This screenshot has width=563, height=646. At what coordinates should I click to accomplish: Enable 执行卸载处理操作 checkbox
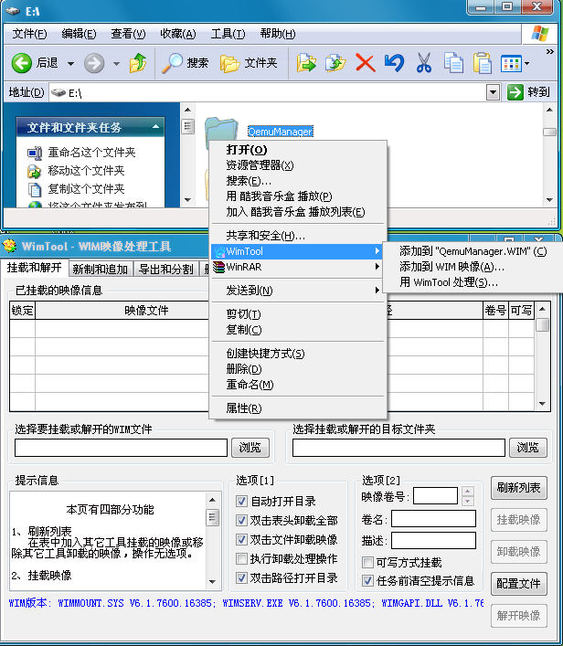coord(242,559)
